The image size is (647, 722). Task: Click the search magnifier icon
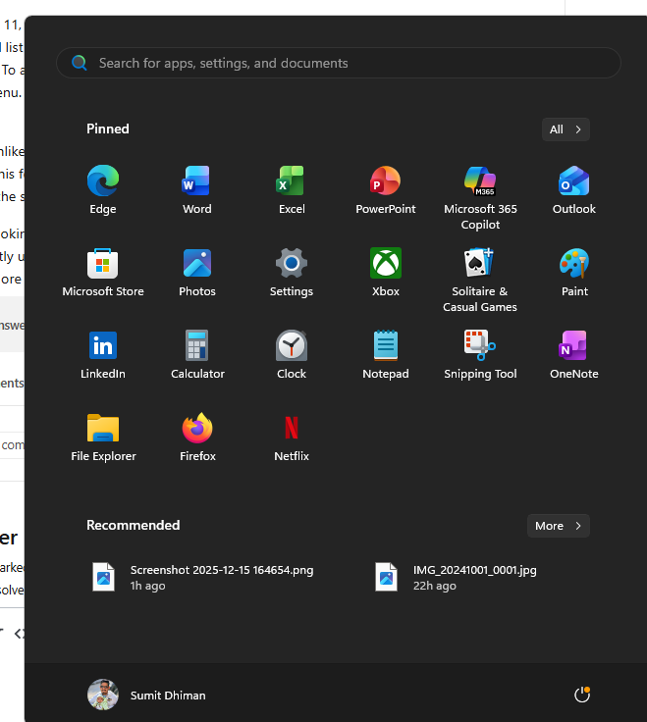(x=80, y=63)
